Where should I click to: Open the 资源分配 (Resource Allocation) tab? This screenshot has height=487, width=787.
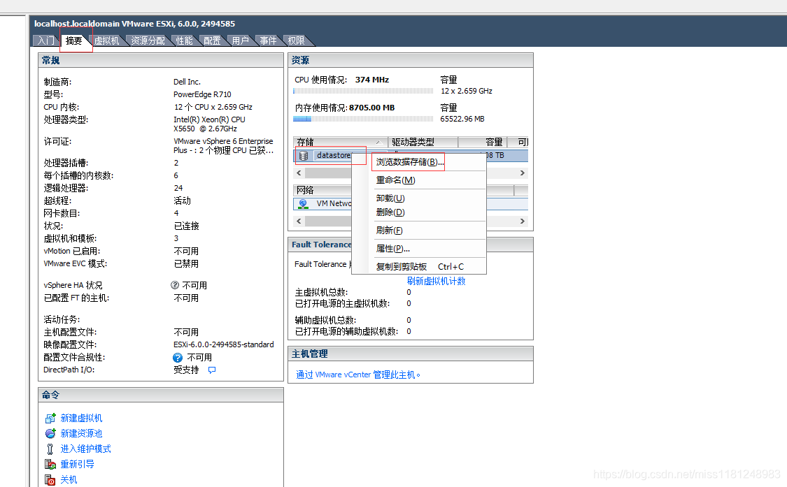click(148, 41)
